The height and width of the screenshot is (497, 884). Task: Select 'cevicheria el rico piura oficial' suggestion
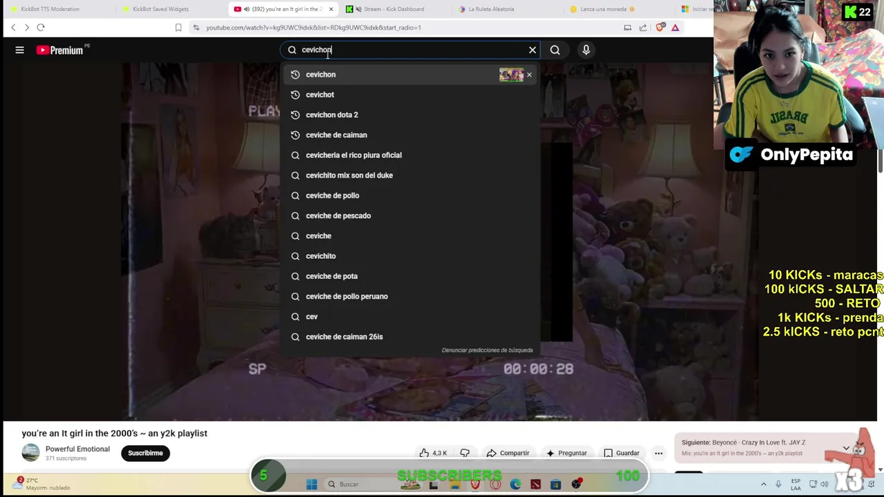411,155
